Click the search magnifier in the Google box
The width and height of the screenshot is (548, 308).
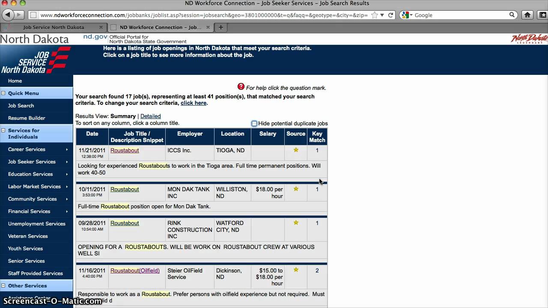click(x=512, y=15)
